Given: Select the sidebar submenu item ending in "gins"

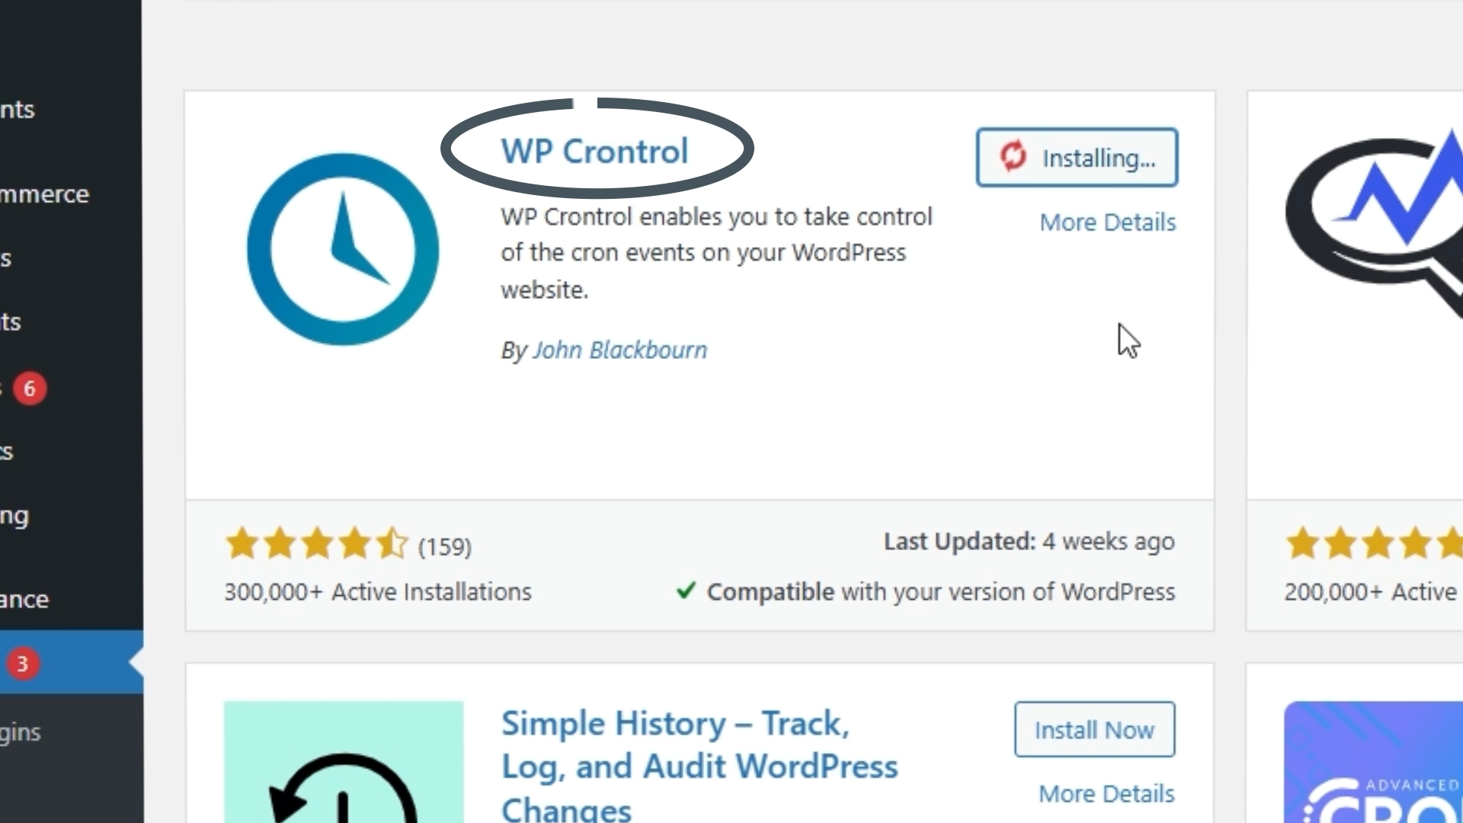Looking at the screenshot, I should click(21, 732).
